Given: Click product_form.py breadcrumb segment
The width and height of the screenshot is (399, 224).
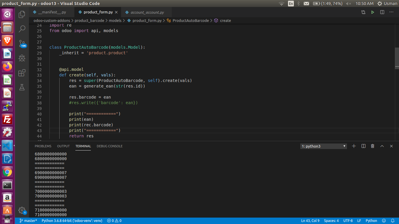Looking at the screenshot, I should [x=144, y=21].
